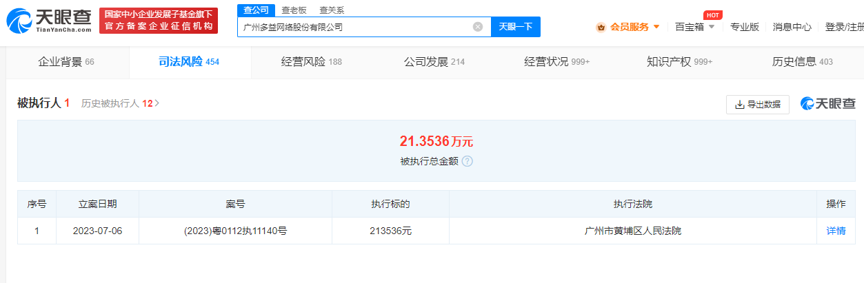Open the 经营风险 tab
This screenshot has width=864, height=283.
312,62
